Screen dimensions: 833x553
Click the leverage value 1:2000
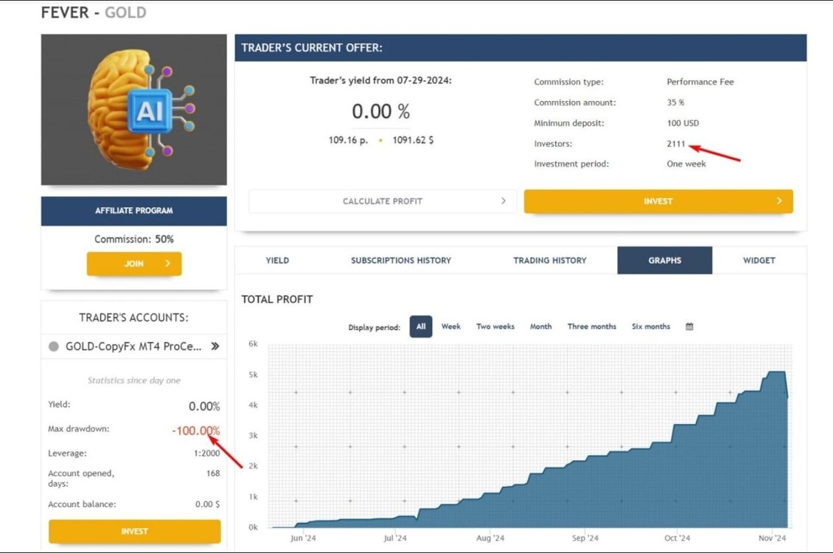point(206,453)
